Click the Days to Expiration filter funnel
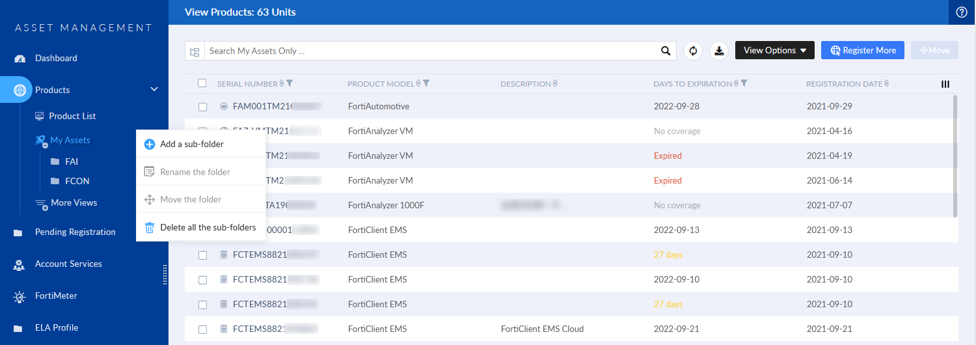 pyautogui.click(x=744, y=83)
